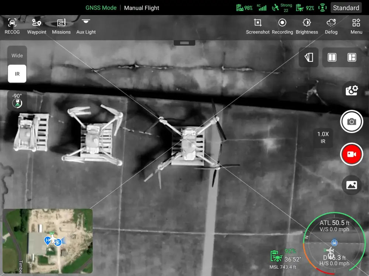This screenshot has width=369, height=276.
Task: Open the 1.0X IR zoom selector
Action: 323,138
